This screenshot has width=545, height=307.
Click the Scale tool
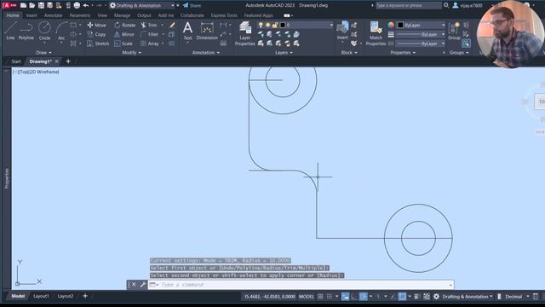[123, 43]
